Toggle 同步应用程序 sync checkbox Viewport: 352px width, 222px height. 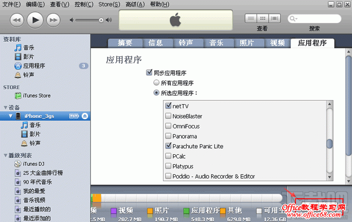tap(149, 72)
